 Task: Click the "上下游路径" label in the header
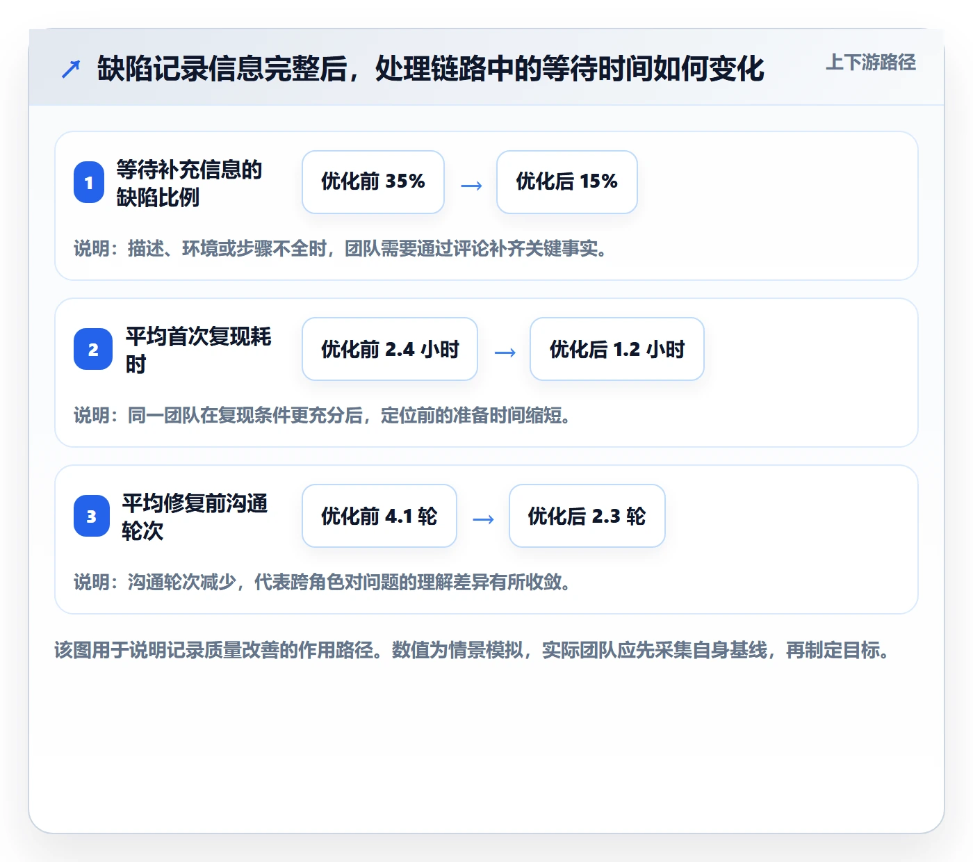tap(871, 63)
